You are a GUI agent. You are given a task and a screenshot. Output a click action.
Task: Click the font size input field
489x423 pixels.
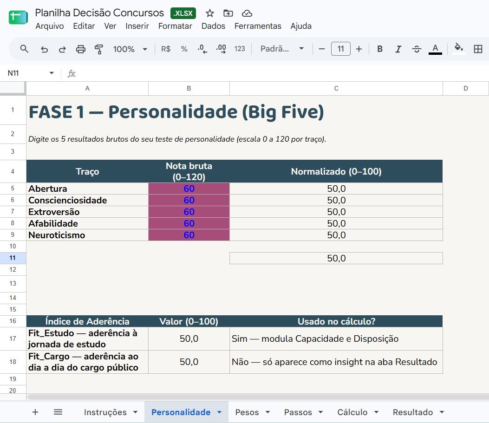click(x=340, y=49)
